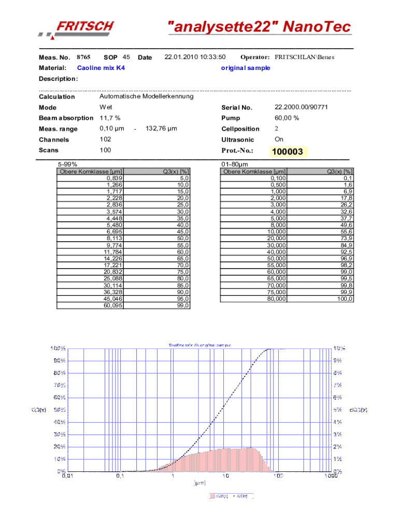Click serial number 22.2000.00/90771
This screenshot has width=399, height=531.
(x=301, y=107)
